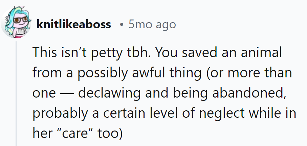Open the knitlikeaboss profile link
Viewport: 307px width, 146px height.
(x=74, y=25)
